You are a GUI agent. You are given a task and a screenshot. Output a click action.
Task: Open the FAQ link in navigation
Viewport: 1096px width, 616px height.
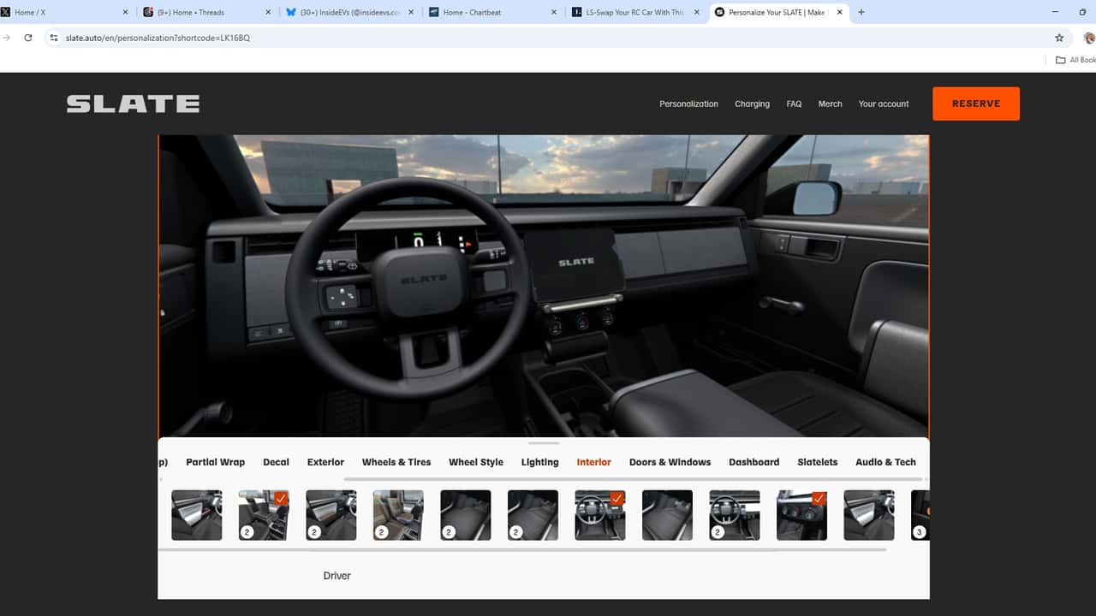(794, 104)
